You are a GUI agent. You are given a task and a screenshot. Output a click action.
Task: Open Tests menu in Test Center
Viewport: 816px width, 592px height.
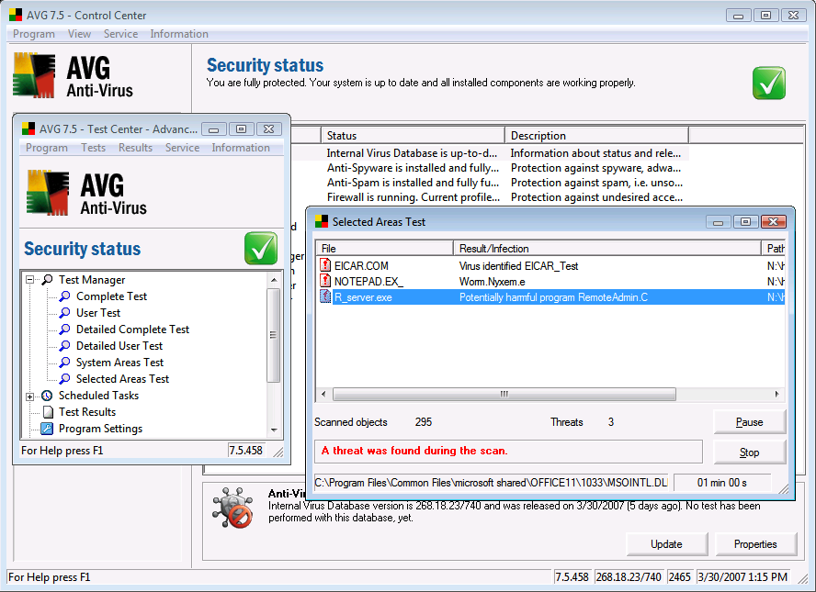[93, 148]
